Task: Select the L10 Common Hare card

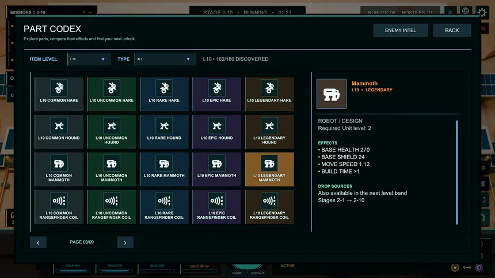Action: pos(59,94)
